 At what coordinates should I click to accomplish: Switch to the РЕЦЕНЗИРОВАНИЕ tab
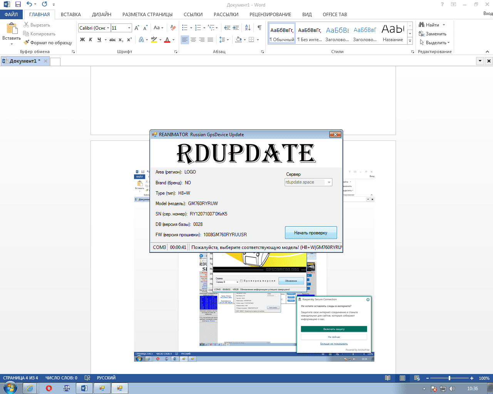click(x=270, y=14)
